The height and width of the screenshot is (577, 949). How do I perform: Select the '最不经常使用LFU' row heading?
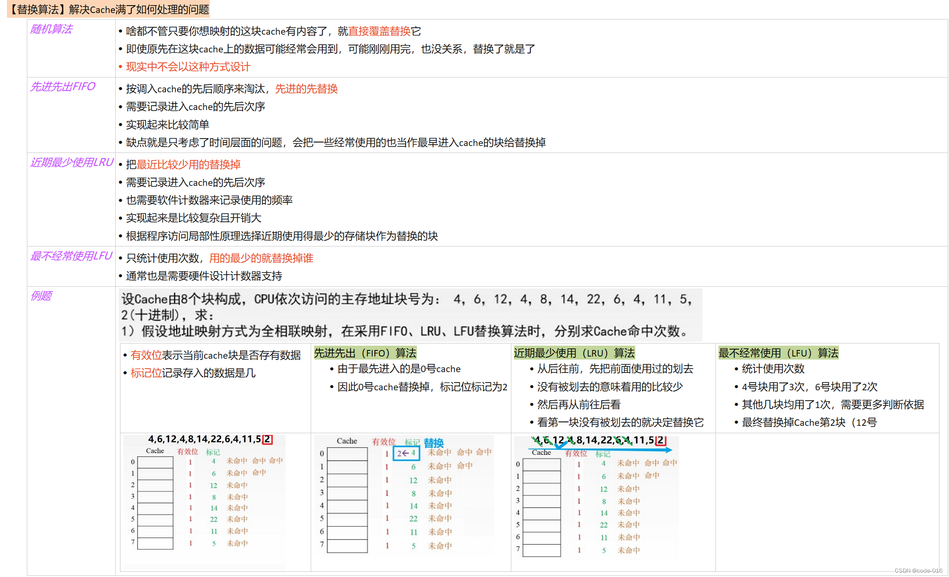tap(71, 256)
